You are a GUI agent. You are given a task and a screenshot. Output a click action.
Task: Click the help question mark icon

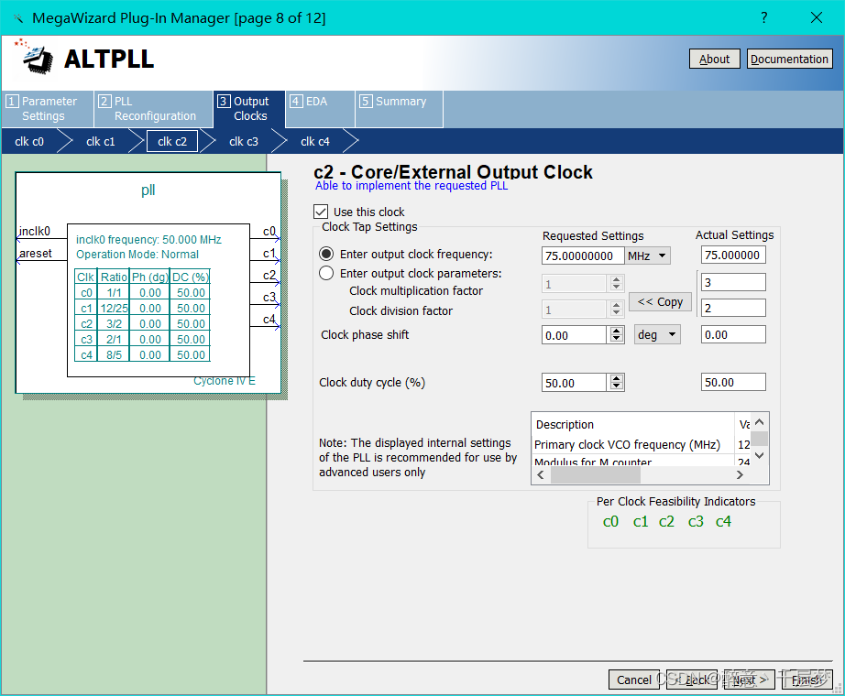763,17
